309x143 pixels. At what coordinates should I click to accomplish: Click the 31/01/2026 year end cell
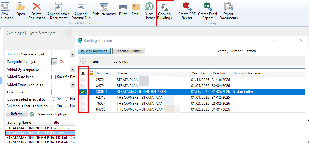point(222,109)
